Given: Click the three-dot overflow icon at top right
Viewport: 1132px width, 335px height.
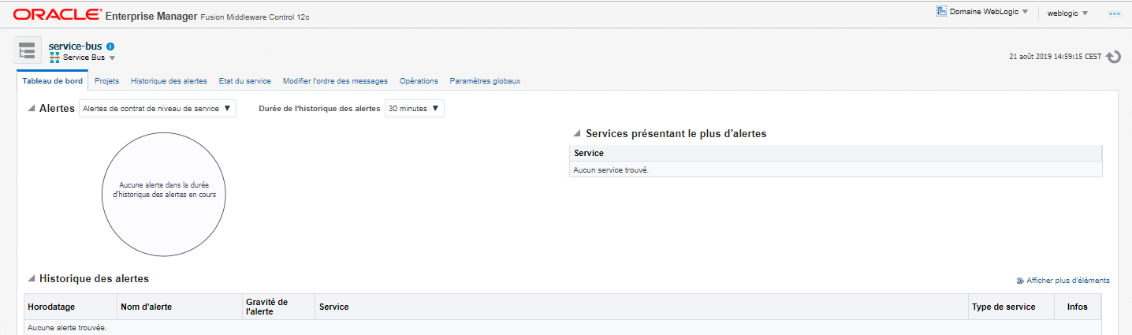Looking at the screenshot, I should pyautogui.click(x=1114, y=13).
